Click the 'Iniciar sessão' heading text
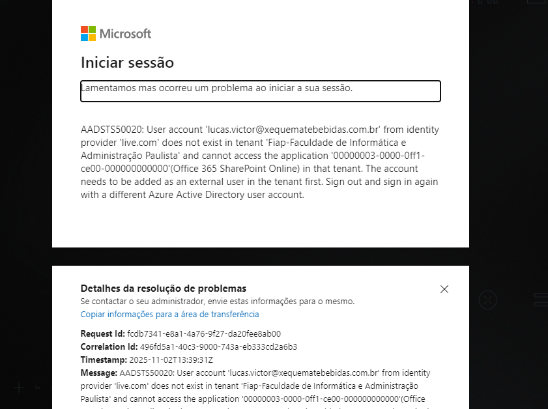 127,63
